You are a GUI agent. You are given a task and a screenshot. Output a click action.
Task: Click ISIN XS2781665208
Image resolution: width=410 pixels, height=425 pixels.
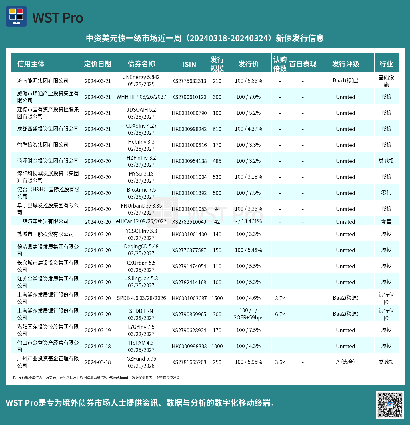click(189, 362)
